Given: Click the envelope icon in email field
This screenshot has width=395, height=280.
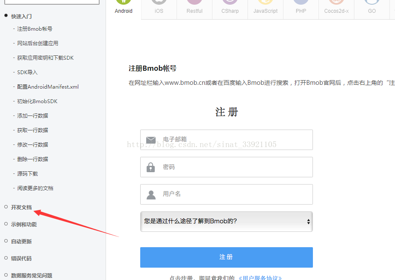Looking at the screenshot, I should coord(151,140).
